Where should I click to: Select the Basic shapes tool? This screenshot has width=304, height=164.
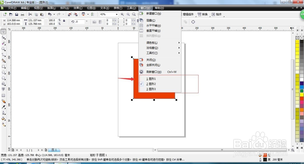point(3,84)
